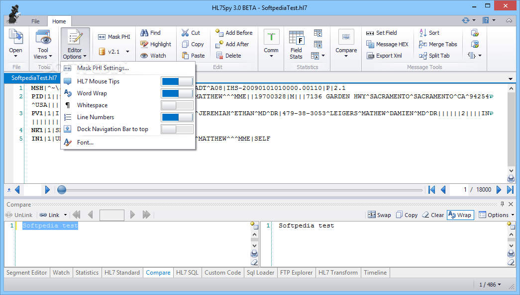
Task: Click the Compare position input box
Action: coord(112,215)
